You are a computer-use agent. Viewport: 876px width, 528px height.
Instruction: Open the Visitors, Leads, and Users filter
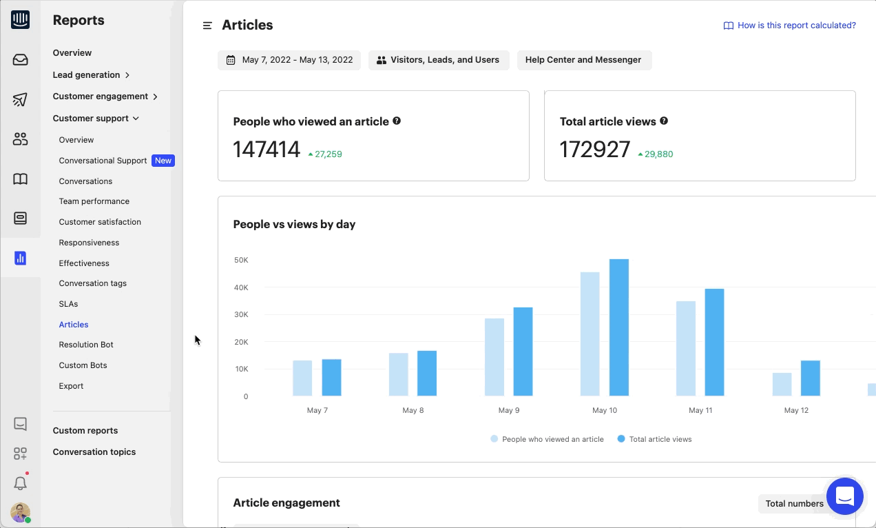(439, 60)
